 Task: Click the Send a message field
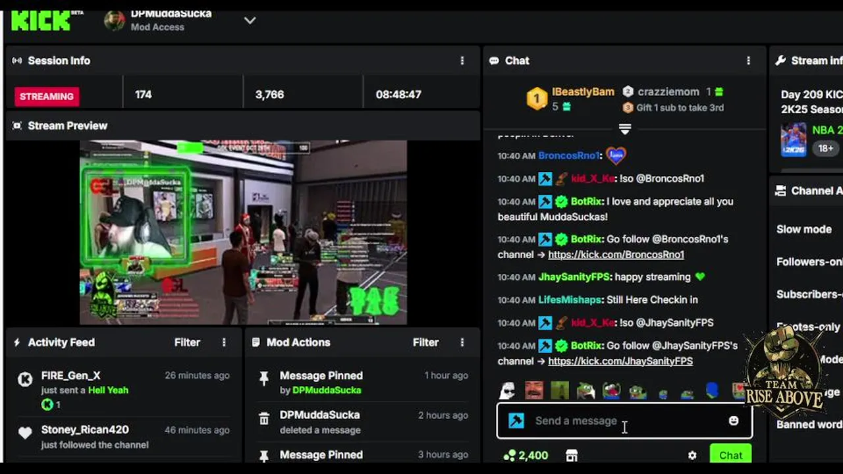pyautogui.click(x=624, y=421)
